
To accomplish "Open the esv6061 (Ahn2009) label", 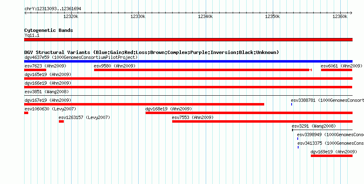I will click(x=342, y=66).
